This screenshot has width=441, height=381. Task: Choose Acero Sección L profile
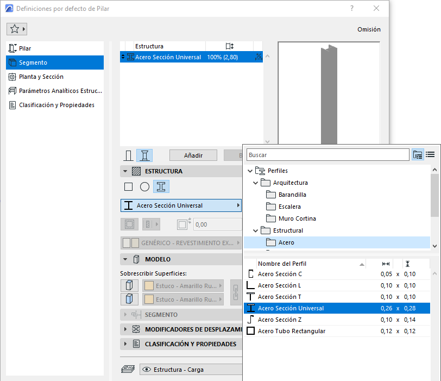pyautogui.click(x=337, y=285)
